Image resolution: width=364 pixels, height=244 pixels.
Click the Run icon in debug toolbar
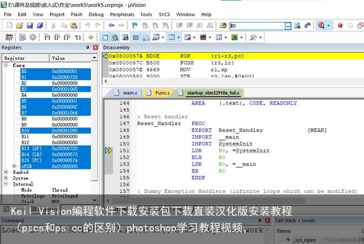(x=23, y=37)
